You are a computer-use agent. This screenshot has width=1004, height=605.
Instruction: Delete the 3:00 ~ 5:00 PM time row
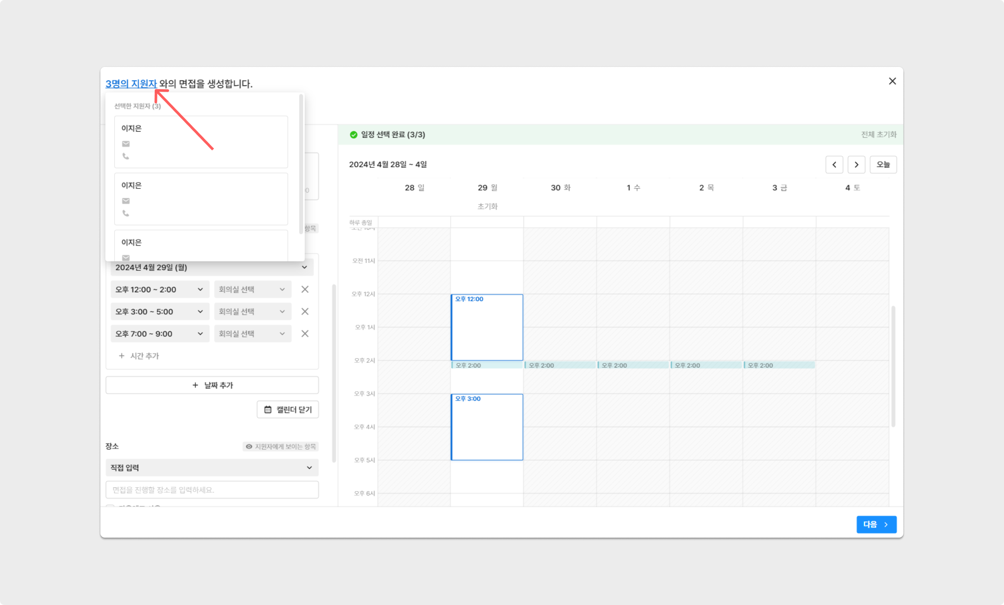[x=305, y=312]
